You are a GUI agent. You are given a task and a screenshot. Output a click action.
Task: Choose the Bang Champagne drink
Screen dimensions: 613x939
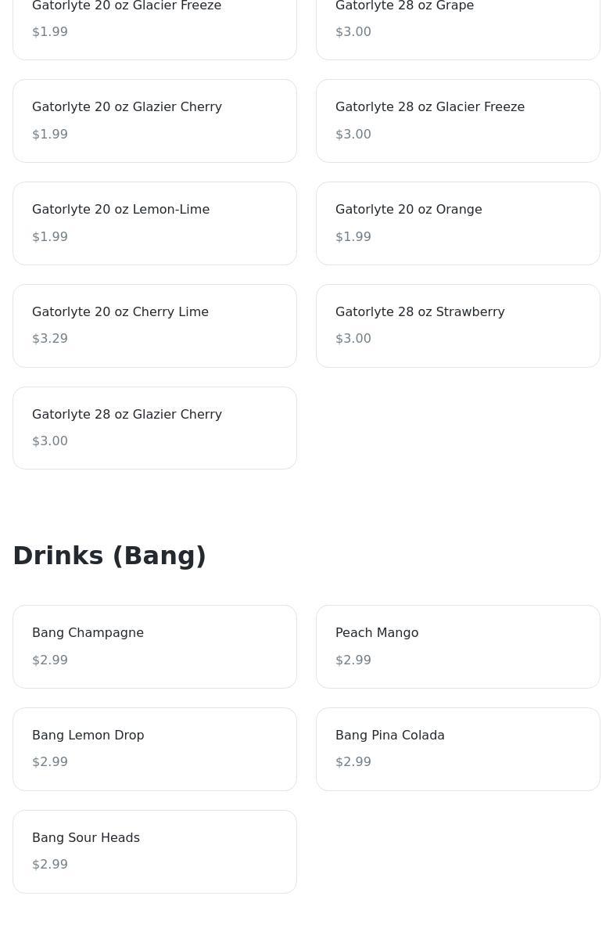click(155, 646)
